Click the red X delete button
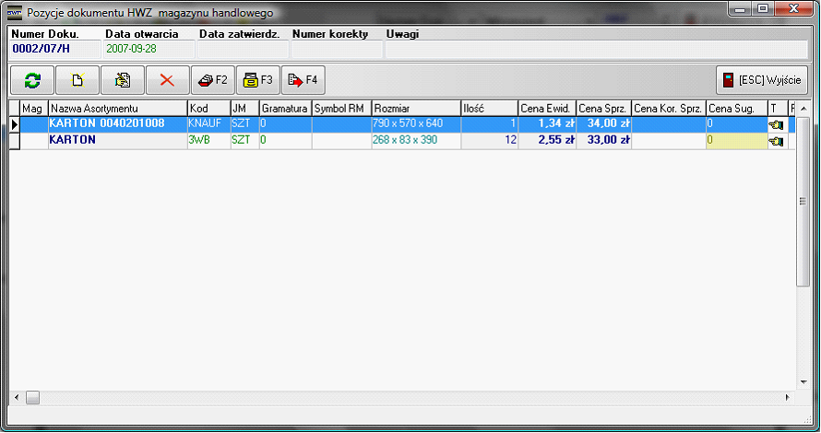821x433 pixels. coord(167,80)
